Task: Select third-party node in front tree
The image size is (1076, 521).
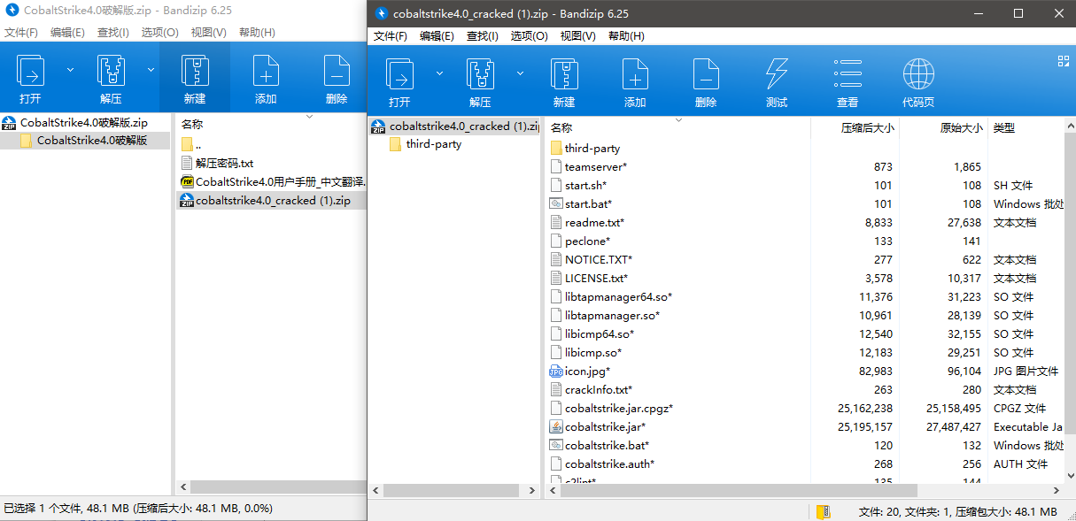Action: click(434, 144)
